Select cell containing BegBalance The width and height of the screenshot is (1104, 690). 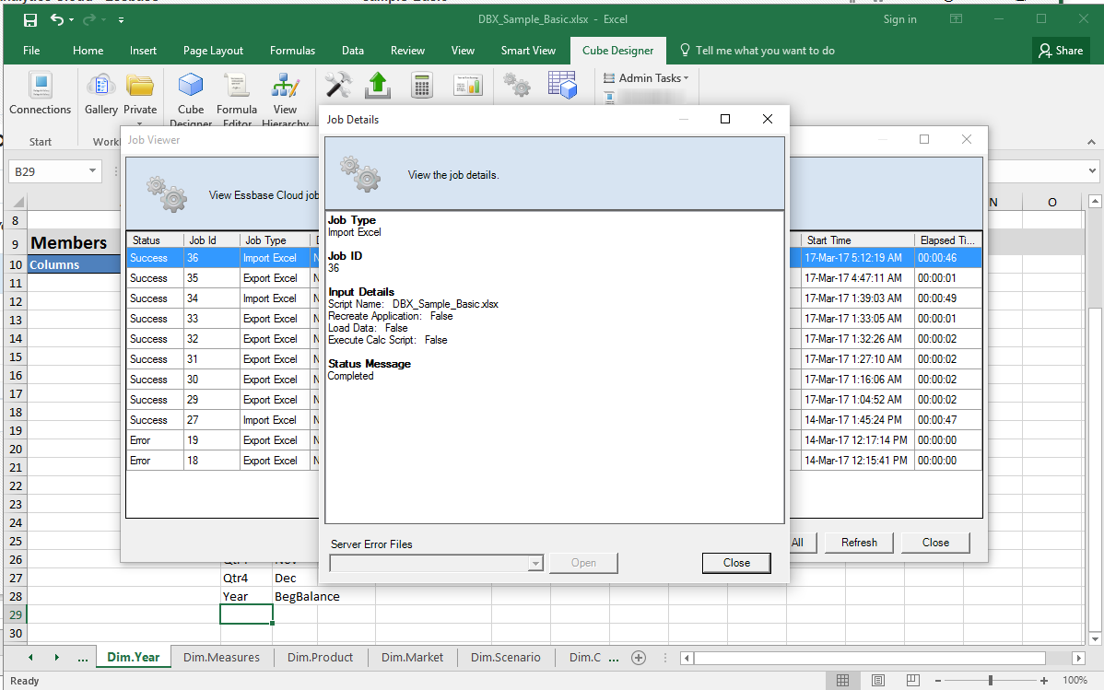(307, 597)
